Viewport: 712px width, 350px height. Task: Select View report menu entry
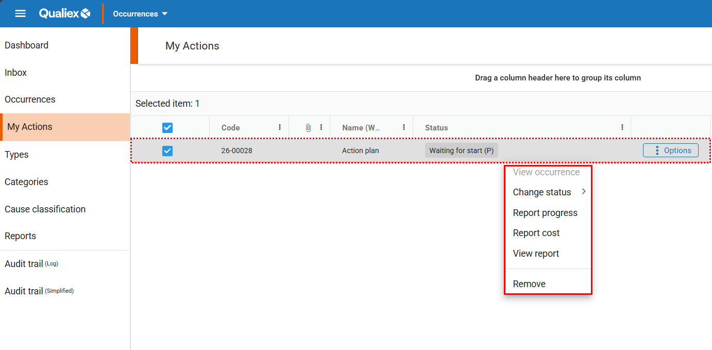pyautogui.click(x=536, y=254)
